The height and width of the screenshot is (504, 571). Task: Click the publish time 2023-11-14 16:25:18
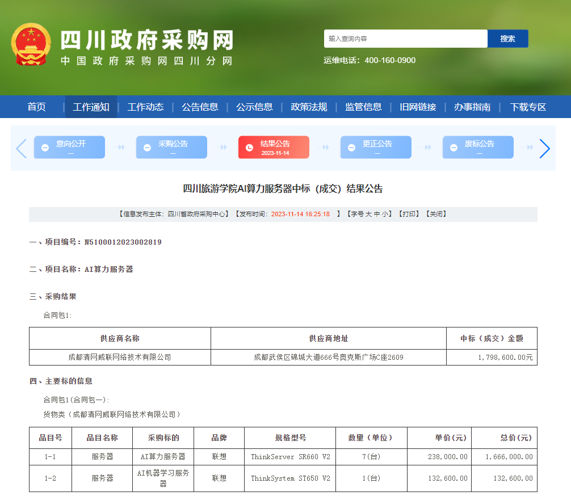[x=300, y=214]
